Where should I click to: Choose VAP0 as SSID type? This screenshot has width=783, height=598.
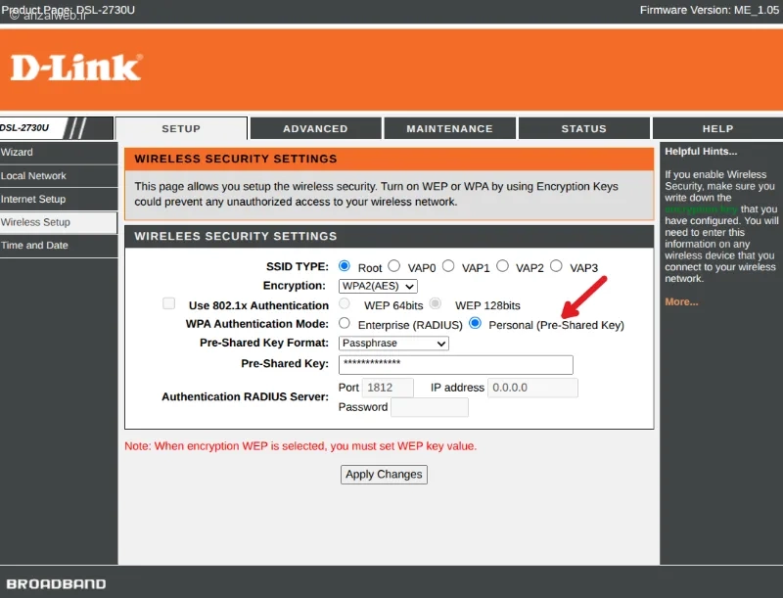coord(394,266)
